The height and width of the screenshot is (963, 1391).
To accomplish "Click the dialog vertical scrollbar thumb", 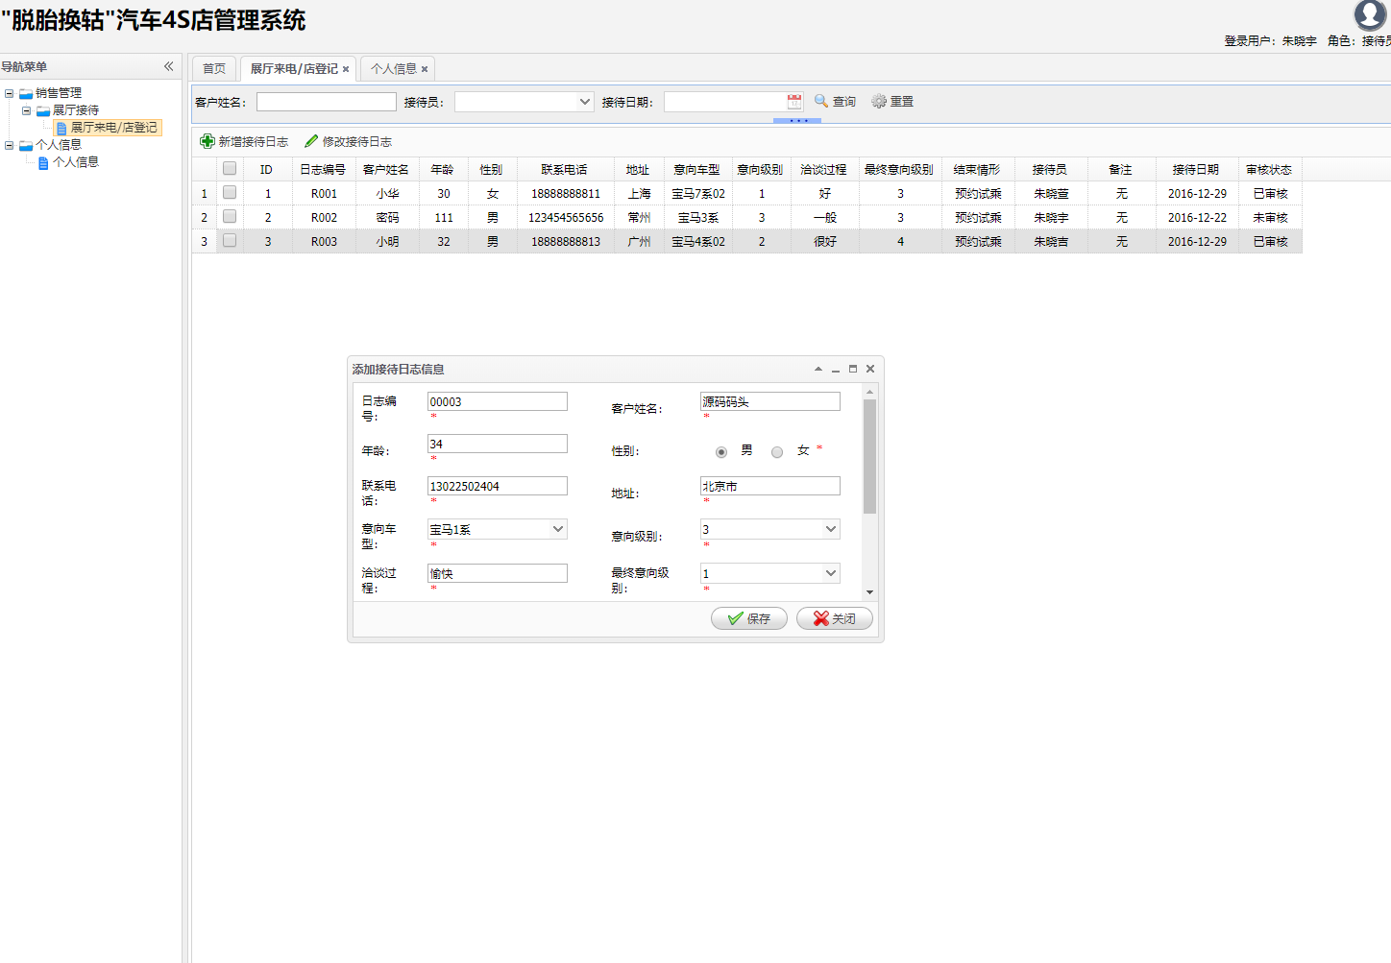I will (869, 456).
